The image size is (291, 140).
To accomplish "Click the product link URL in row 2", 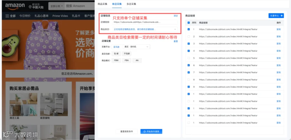I will click(228, 36).
